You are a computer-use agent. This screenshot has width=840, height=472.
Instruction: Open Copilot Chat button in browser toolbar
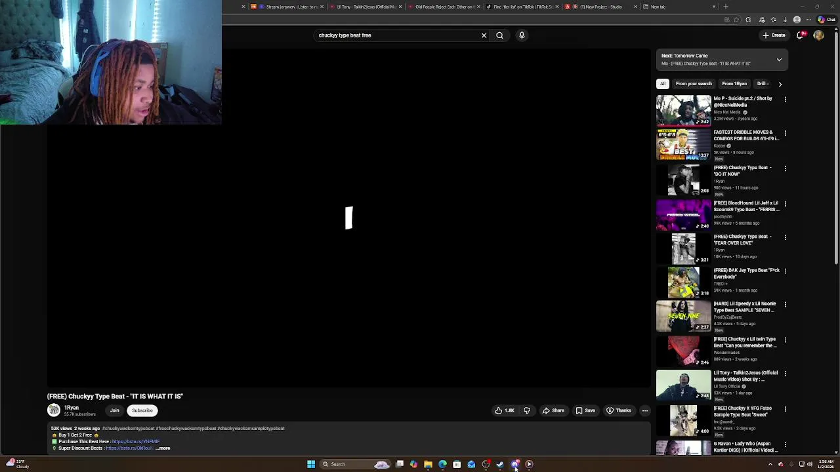click(826, 20)
